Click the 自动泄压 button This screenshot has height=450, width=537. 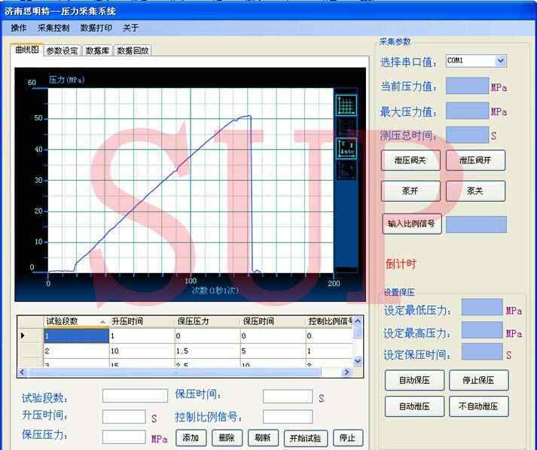tap(414, 406)
